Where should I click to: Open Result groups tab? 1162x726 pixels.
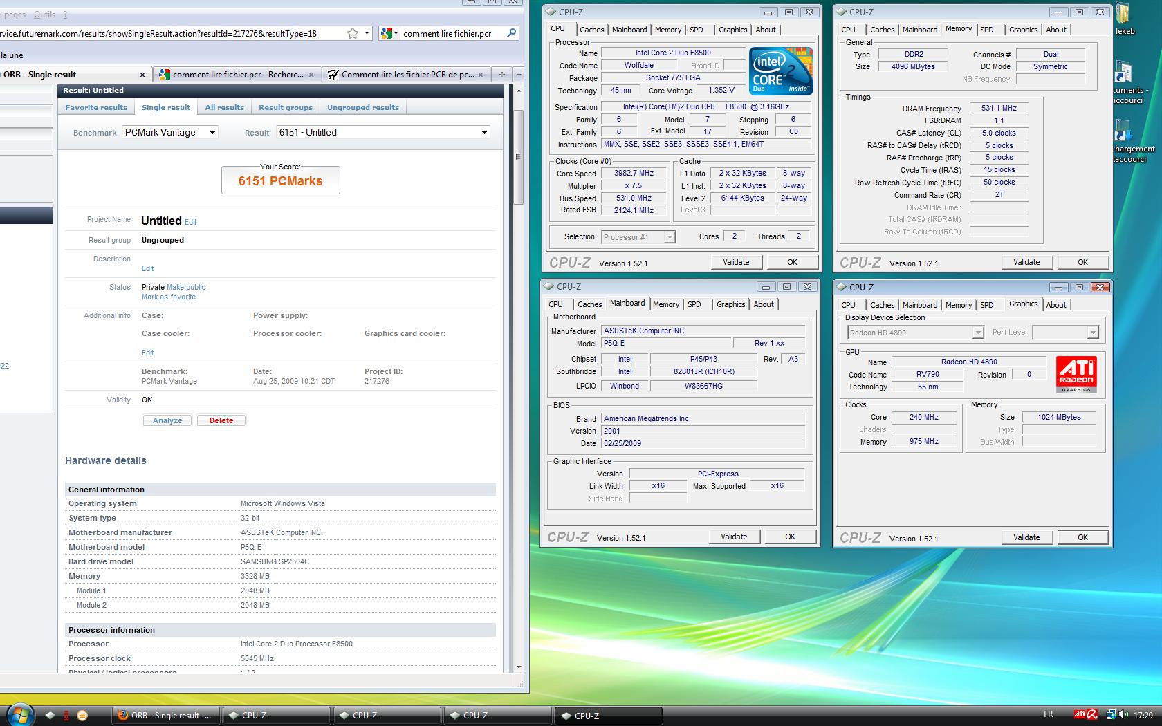click(x=286, y=107)
